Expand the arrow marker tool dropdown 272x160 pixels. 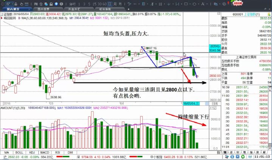(173, 4)
